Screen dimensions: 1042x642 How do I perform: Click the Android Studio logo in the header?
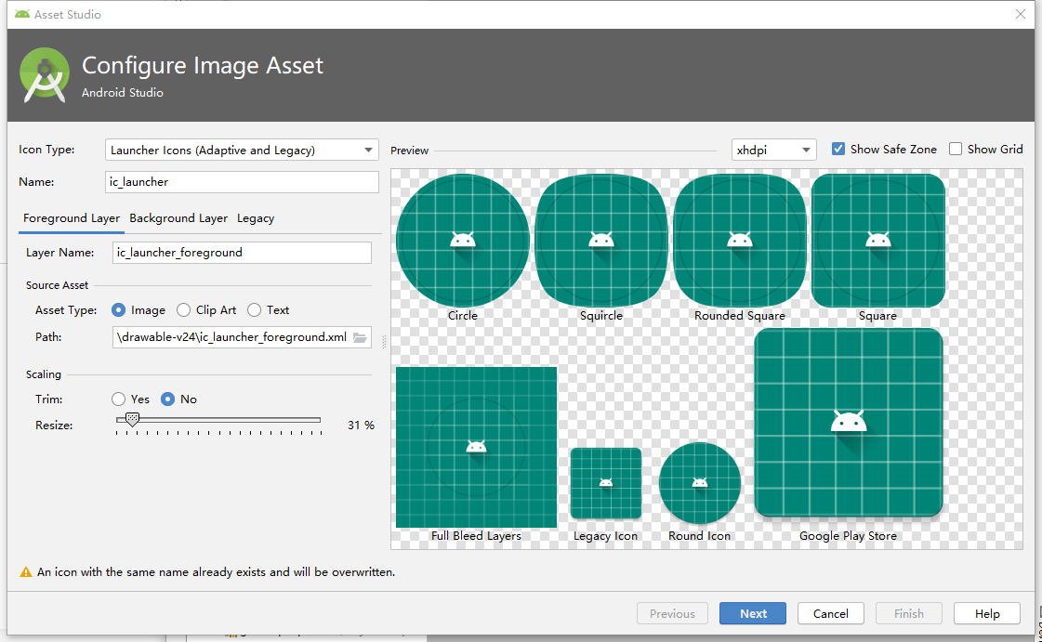point(45,75)
